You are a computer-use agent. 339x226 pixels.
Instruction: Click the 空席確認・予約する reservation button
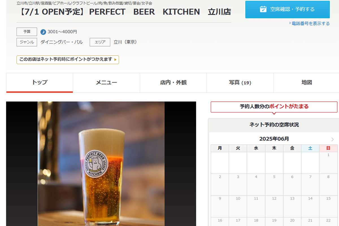point(287,9)
